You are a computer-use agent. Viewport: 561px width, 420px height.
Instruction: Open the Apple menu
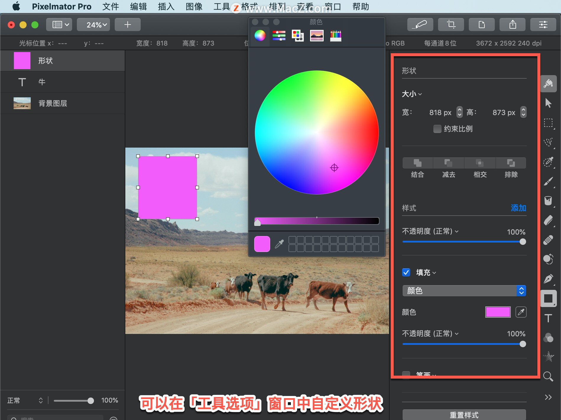pos(16,6)
